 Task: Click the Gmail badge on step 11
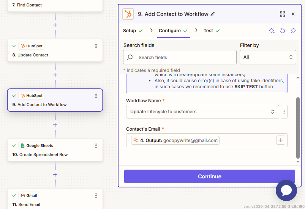point(28,195)
